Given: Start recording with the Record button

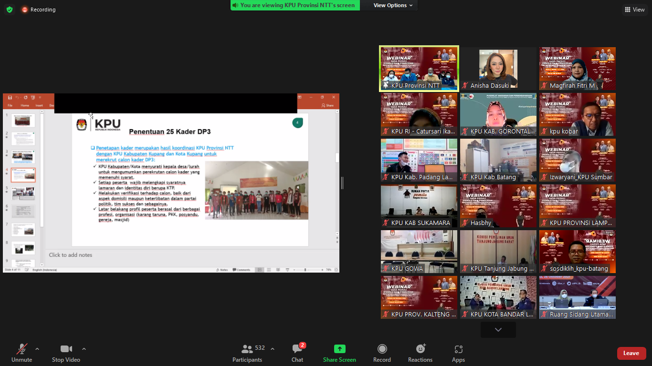Looking at the screenshot, I should point(382,353).
